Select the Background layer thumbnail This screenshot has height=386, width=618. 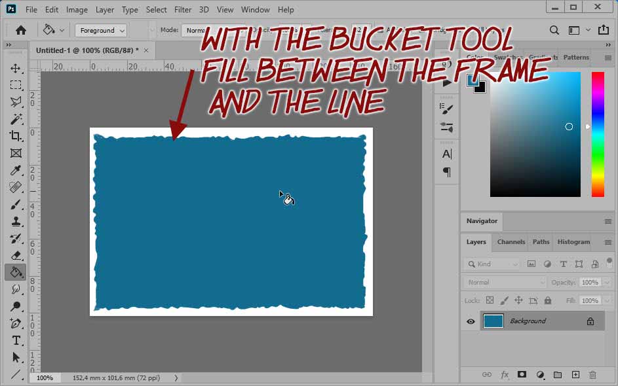coord(493,321)
